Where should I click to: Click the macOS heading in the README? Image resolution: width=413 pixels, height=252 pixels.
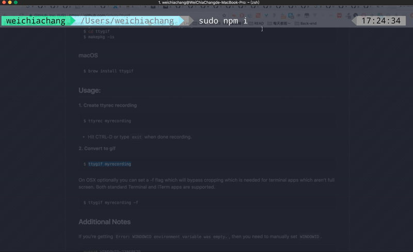click(x=88, y=56)
